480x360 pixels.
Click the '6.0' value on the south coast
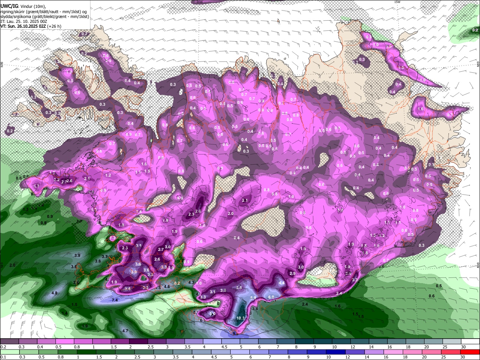coord(271,297)
